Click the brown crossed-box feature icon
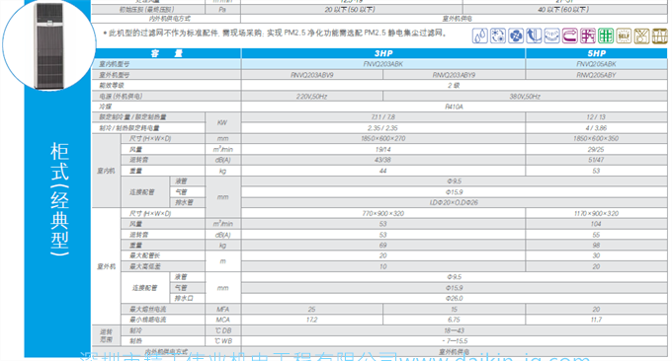 (642, 36)
